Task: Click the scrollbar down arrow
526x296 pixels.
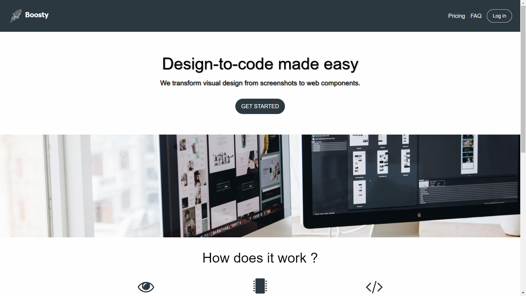Action: click(523, 294)
